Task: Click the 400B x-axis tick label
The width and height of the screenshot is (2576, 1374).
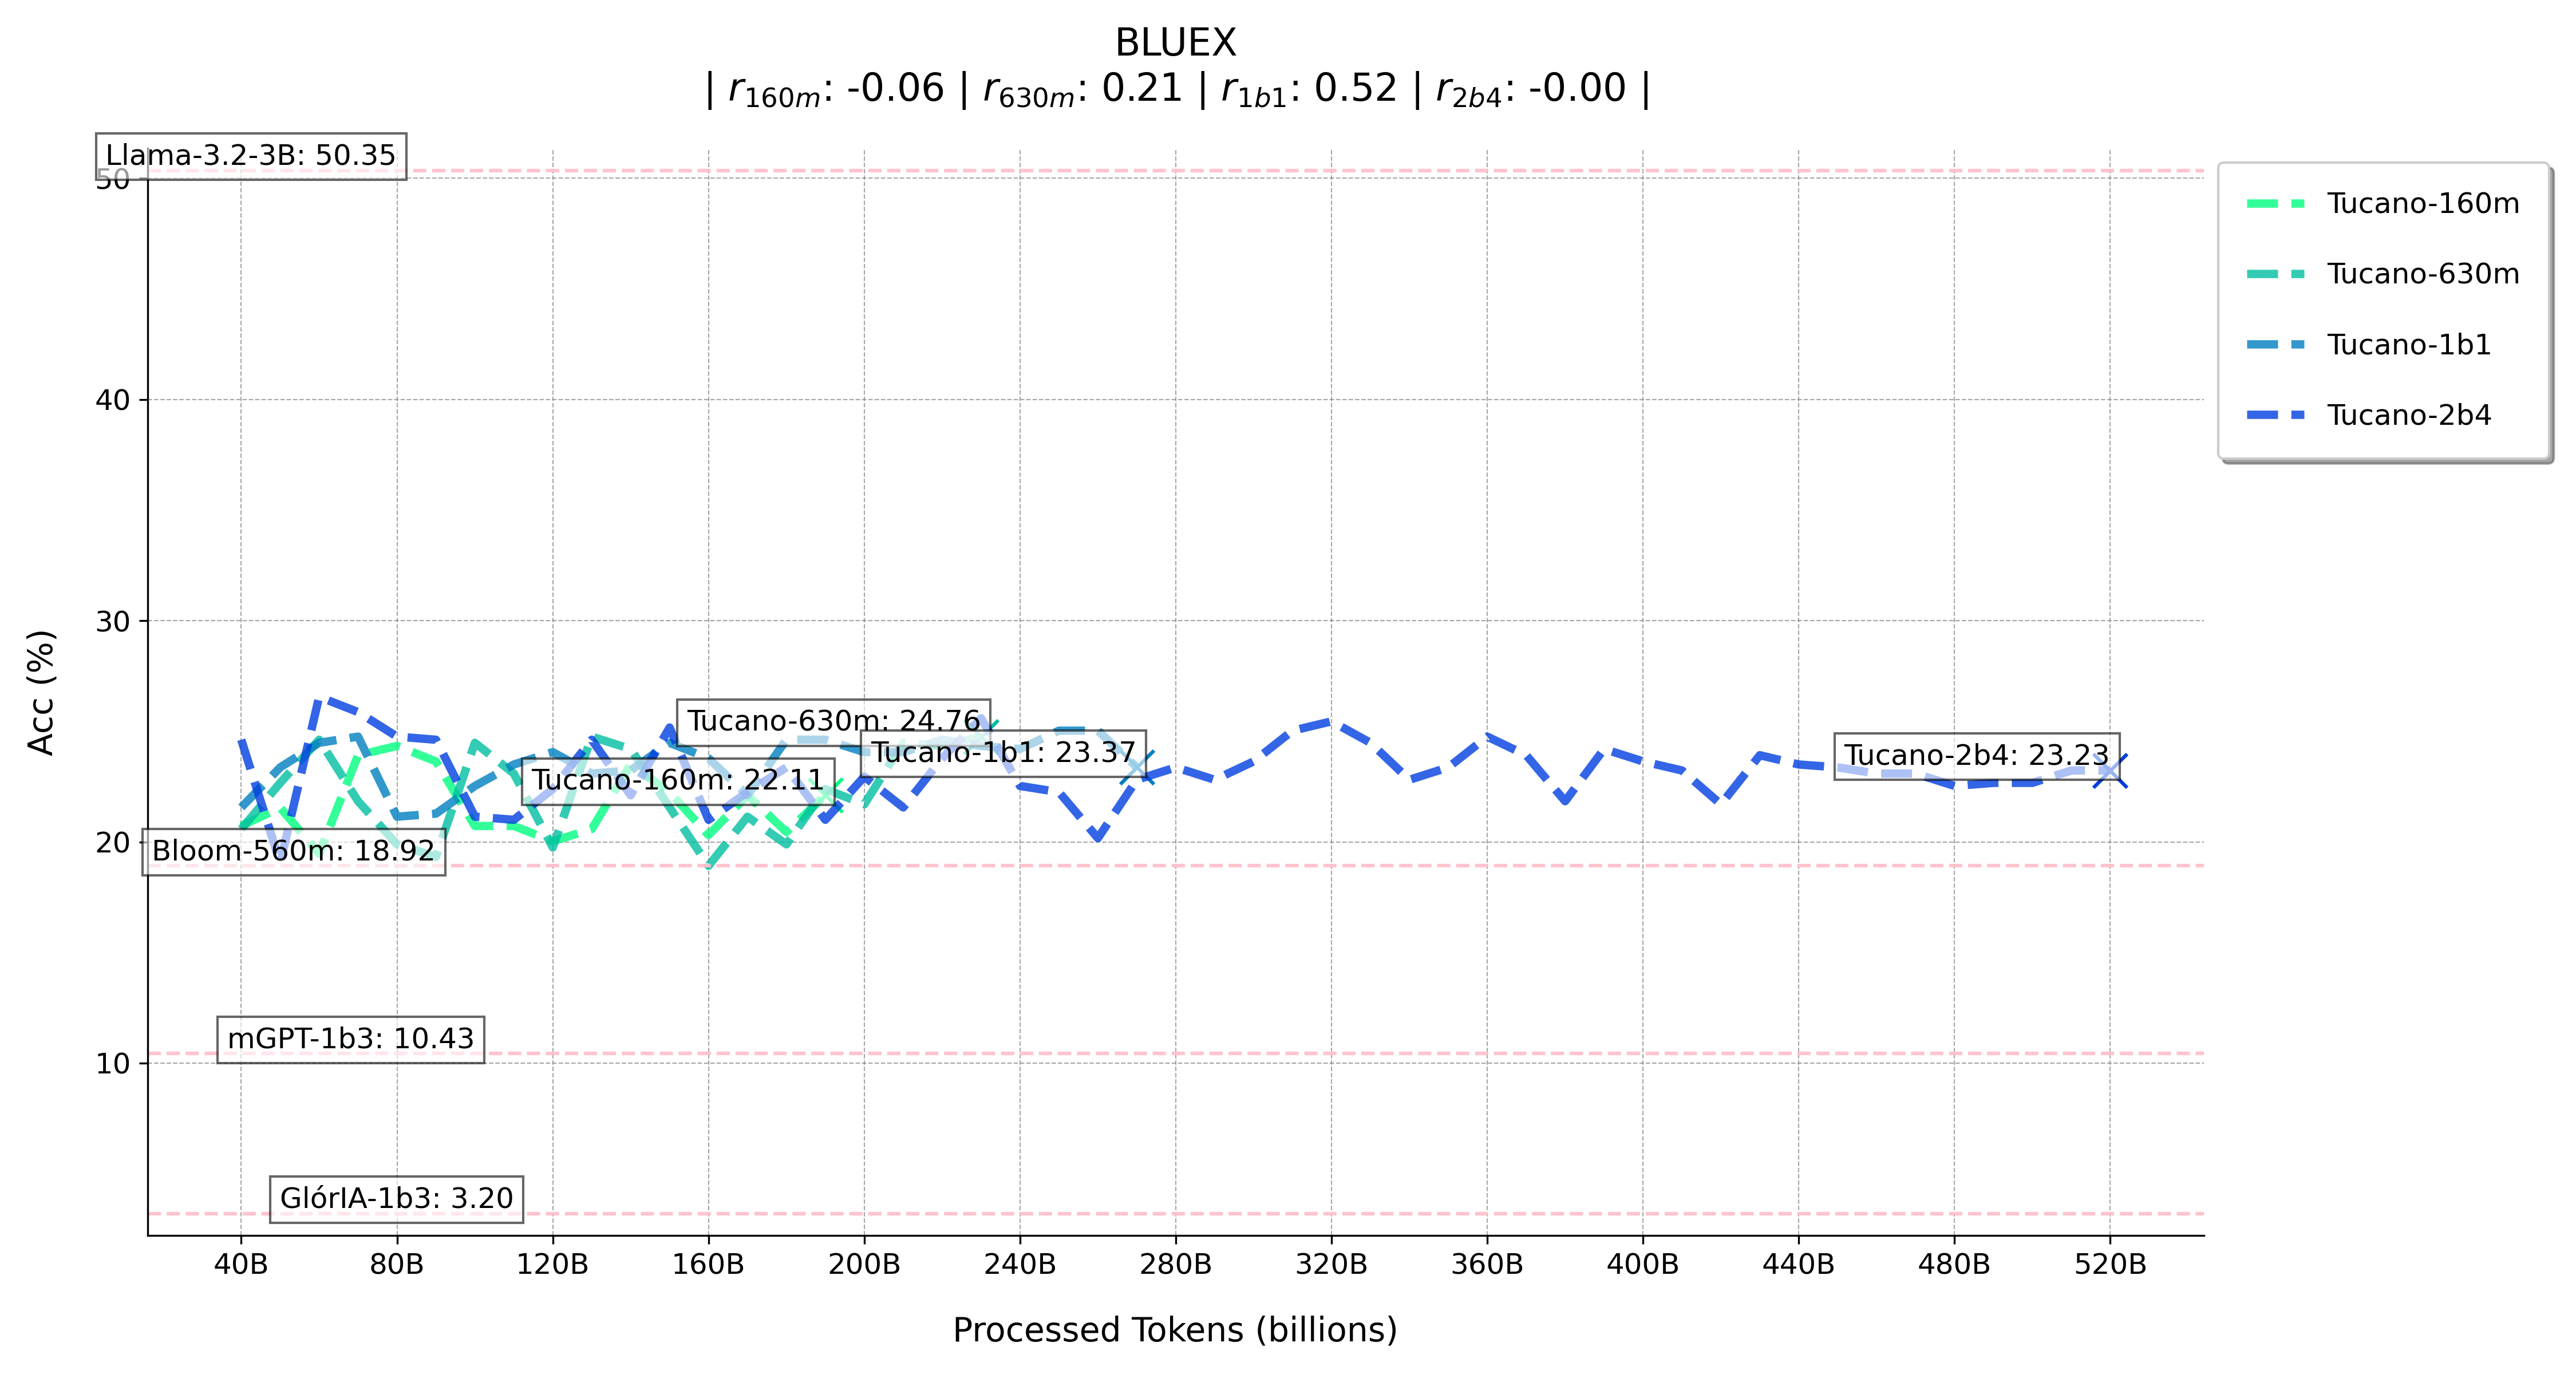Action: (1643, 1265)
